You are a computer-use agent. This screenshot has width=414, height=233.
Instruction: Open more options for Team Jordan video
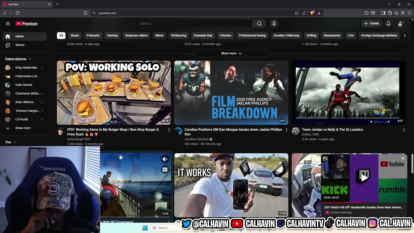(x=404, y=130)
